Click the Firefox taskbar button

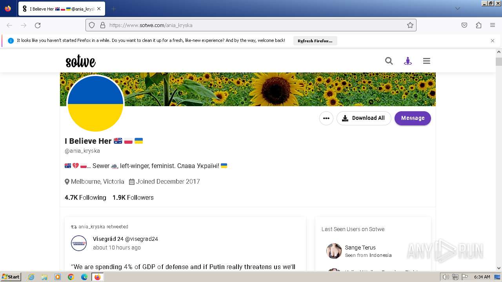tap(97, 277)
